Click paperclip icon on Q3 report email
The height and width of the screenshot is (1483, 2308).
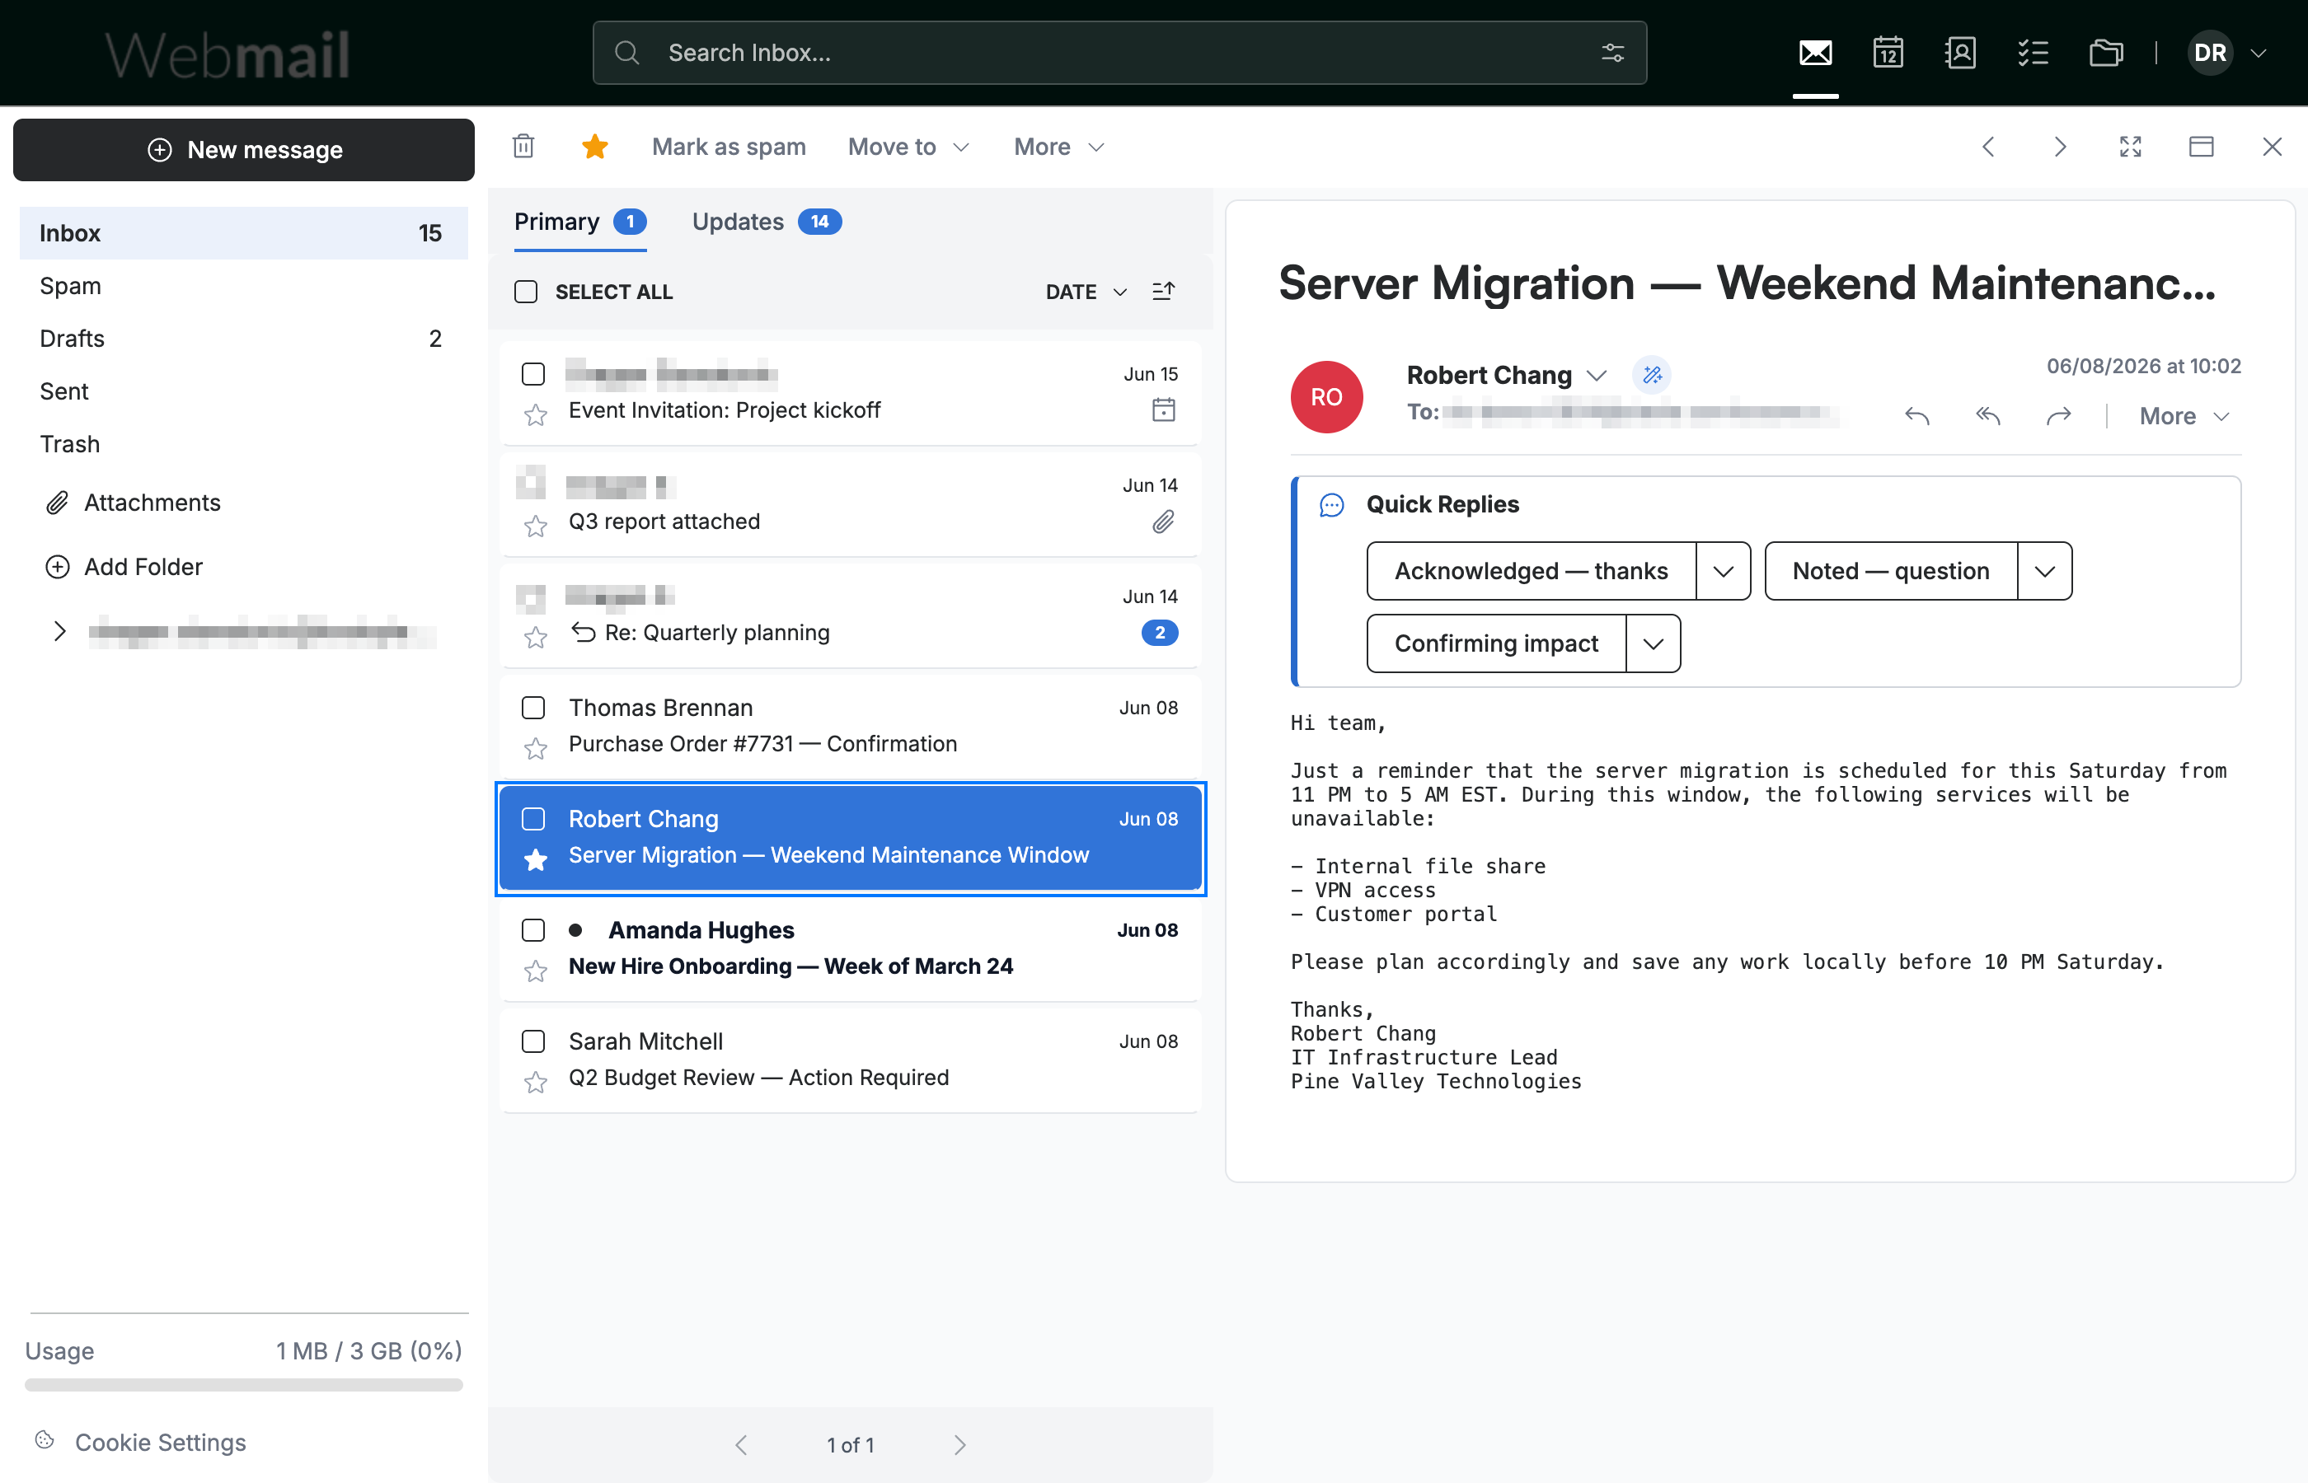(1164, 522)
